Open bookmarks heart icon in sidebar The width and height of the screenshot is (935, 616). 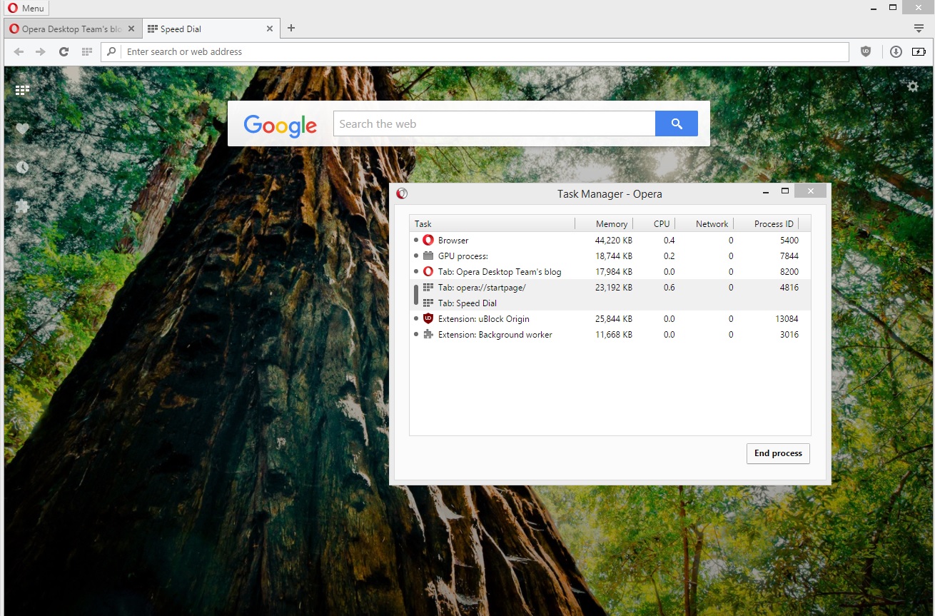[22, 128]
